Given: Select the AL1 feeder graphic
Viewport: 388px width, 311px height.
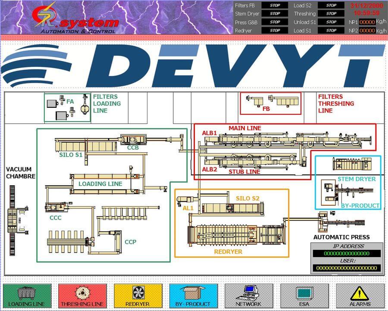Looking at the screenshot, I should pos(187,200).
